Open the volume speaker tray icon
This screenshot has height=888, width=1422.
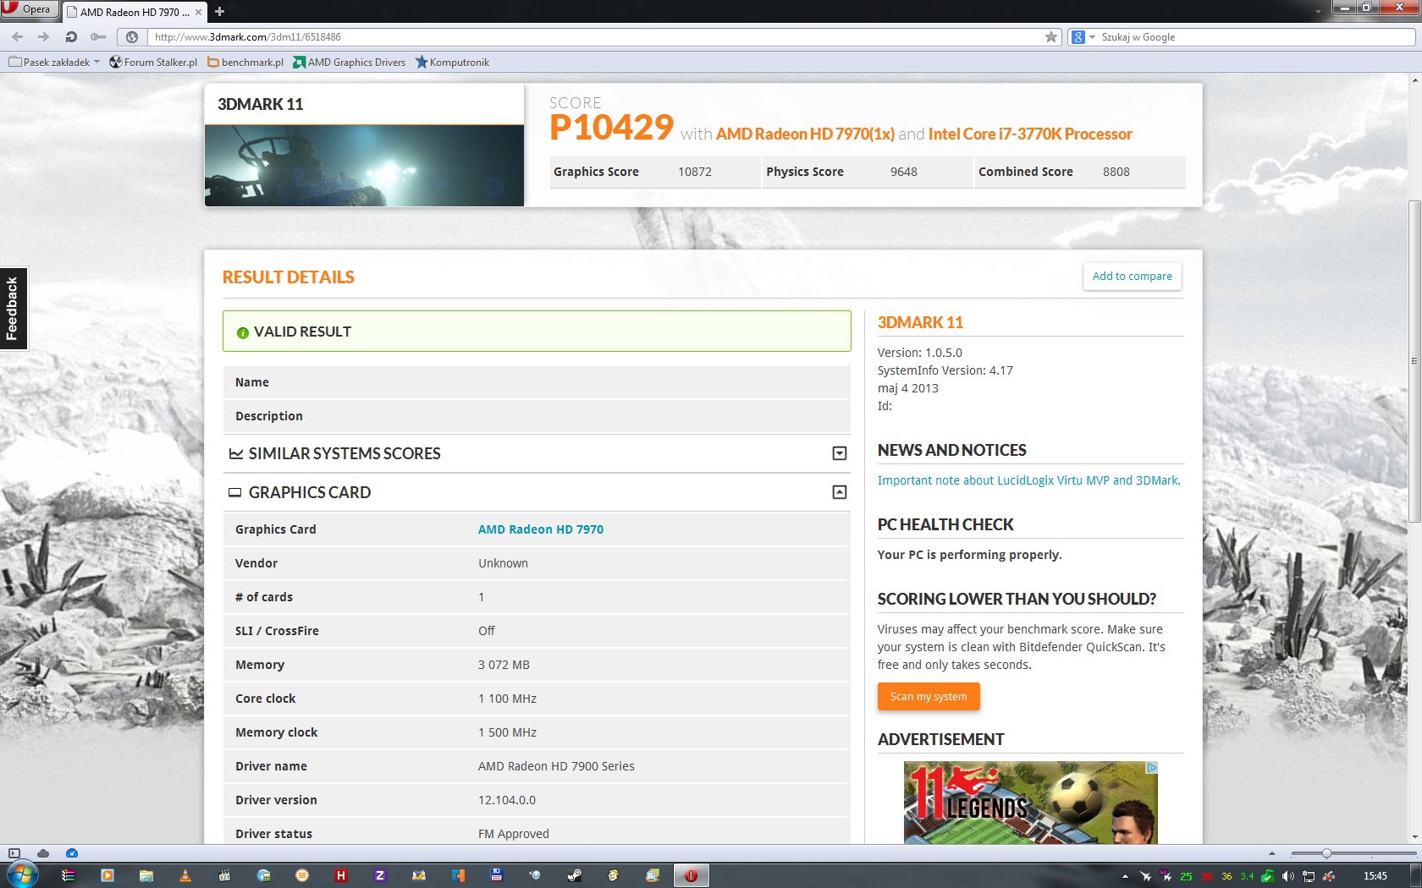click(1288, 876)
